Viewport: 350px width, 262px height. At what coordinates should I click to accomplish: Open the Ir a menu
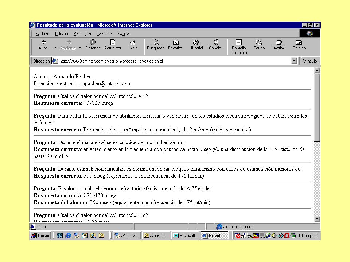pos(88,33)
